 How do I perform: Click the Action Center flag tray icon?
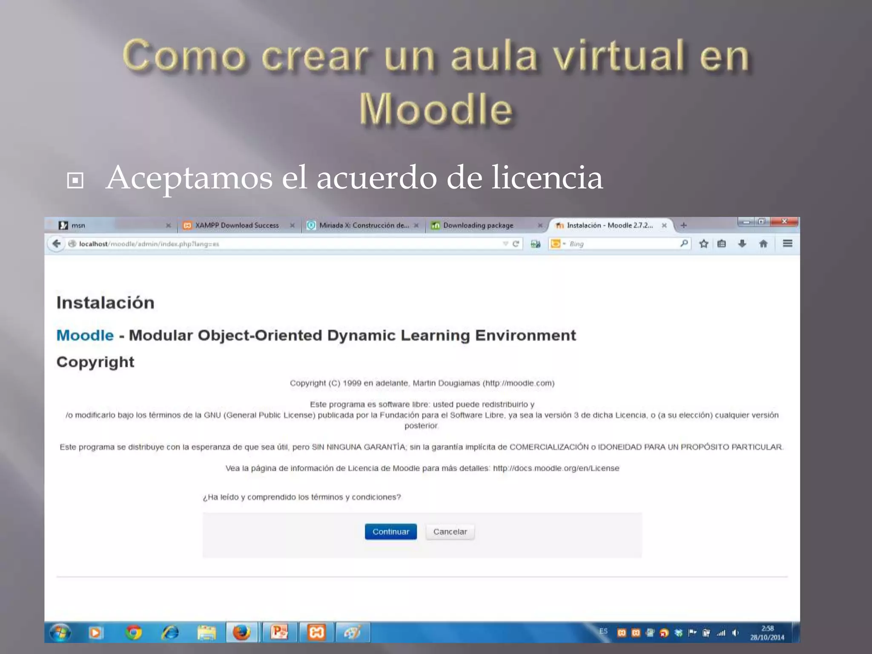pos(692,633)
